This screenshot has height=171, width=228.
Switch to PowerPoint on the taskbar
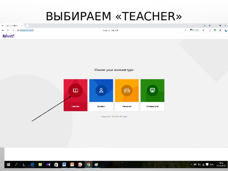coord(72,165)
